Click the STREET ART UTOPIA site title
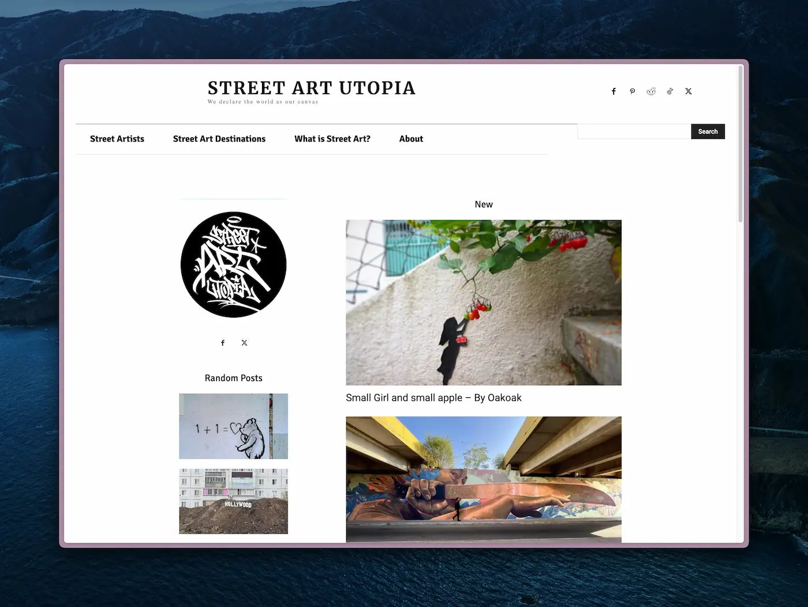 pyautogui.click(x=312, y=88)
